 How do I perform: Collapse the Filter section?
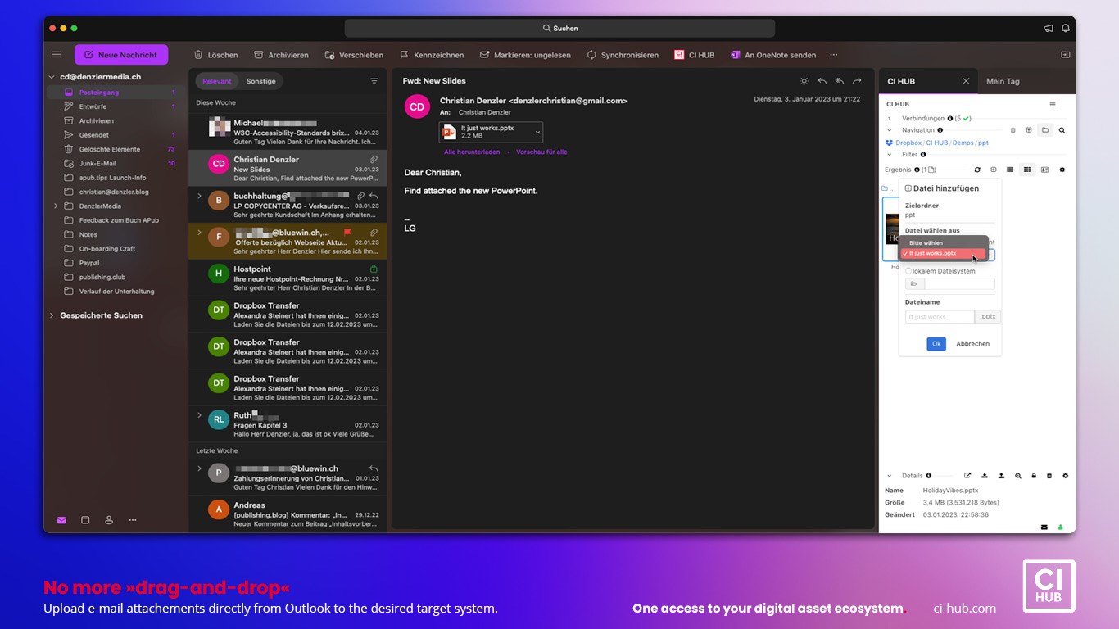click(x=890, y=154)
